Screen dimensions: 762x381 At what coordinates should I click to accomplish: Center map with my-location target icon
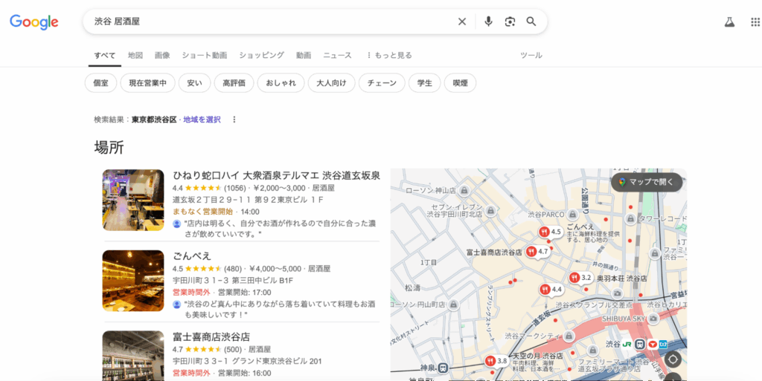tap(673, 359)
